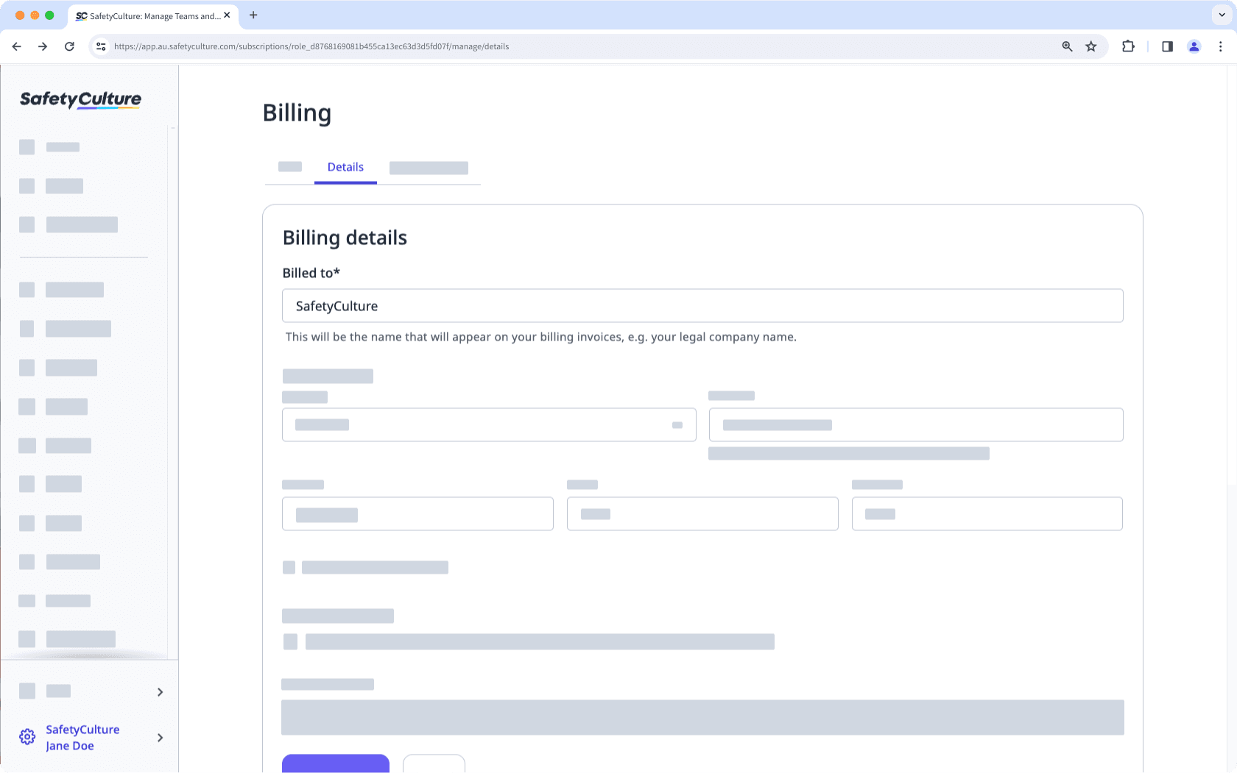Click the browser back arrow

pyautogui.click(x=16, y=46)
